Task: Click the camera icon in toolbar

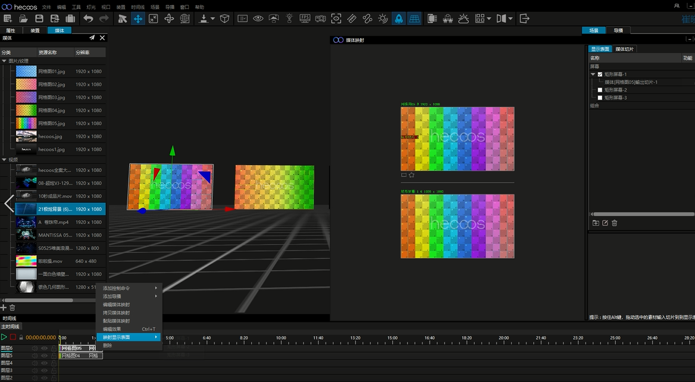Action: tap(321, 18)
